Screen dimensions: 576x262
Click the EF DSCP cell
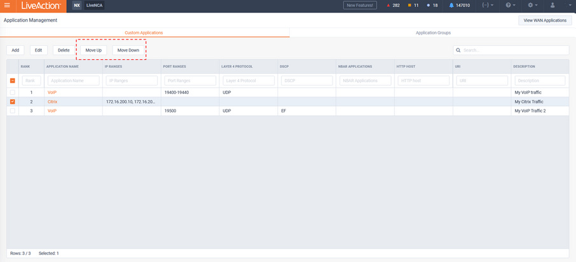(284, 111)
